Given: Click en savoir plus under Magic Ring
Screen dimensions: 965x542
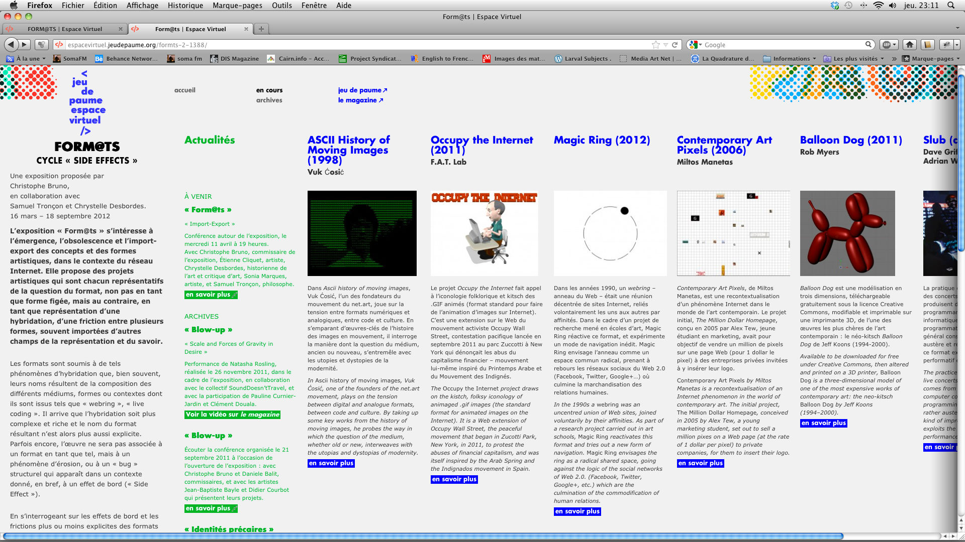Looking at the screenshot, I should coord(577,511).
